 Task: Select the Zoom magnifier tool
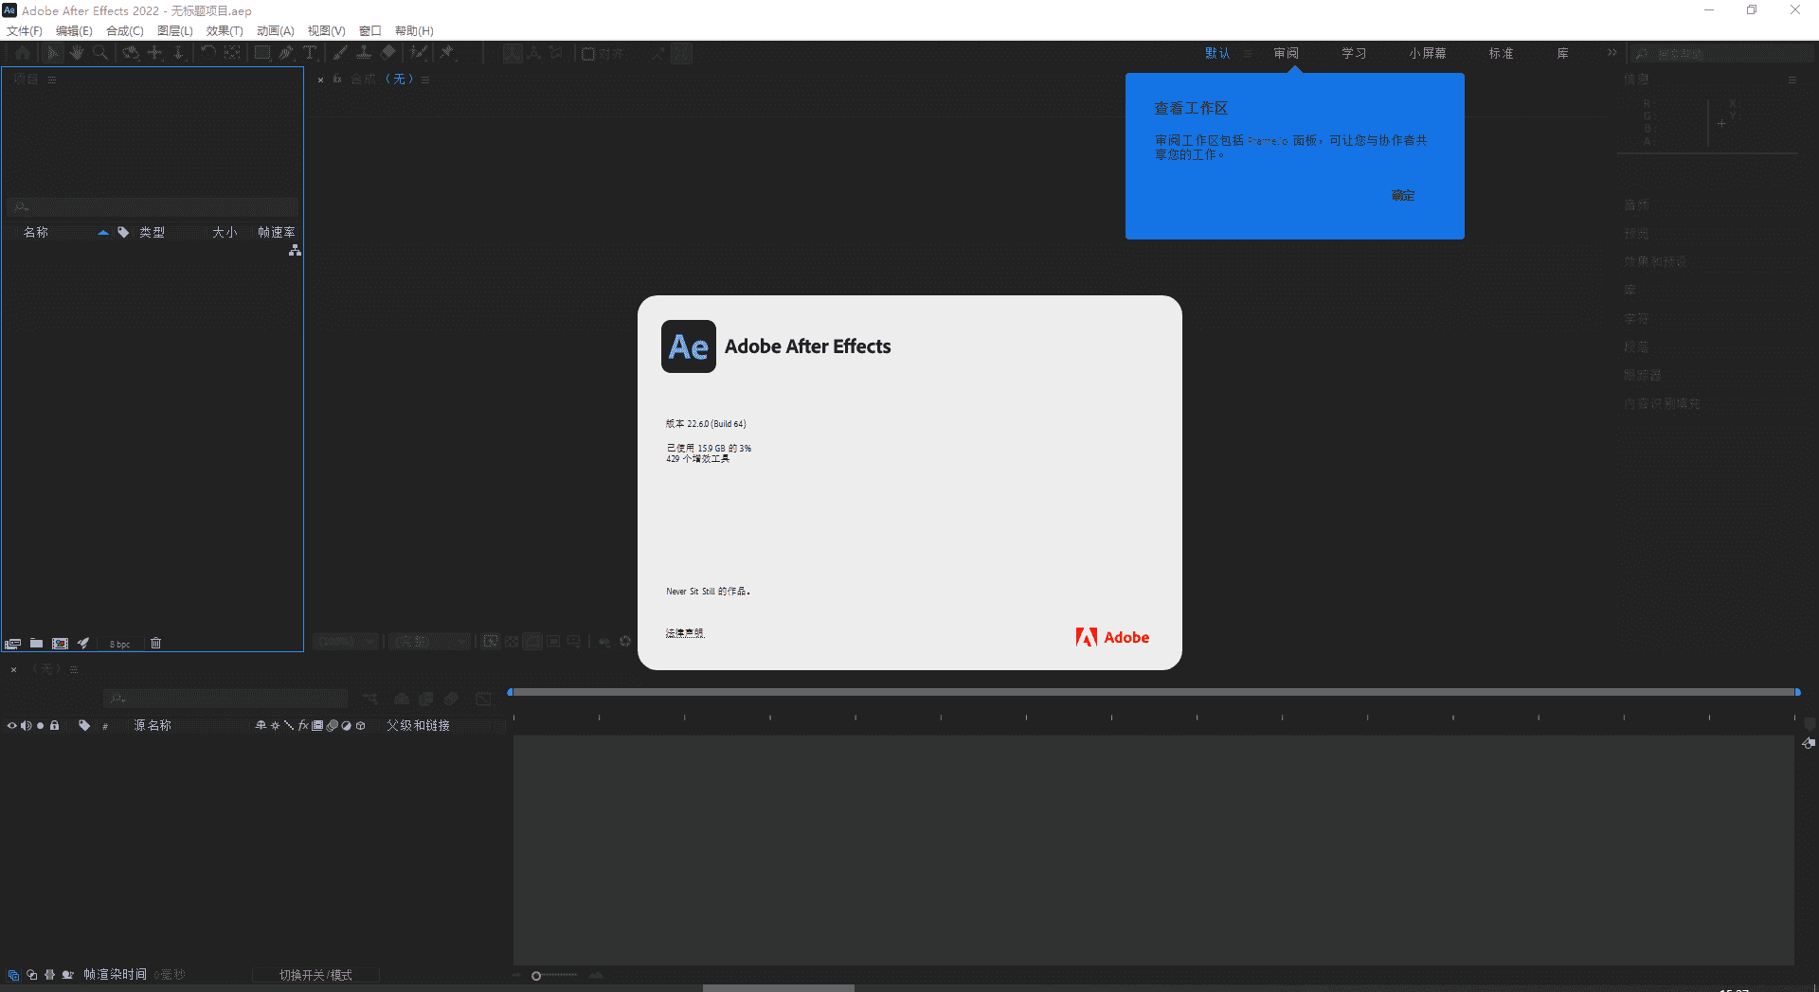coord(100,53)
